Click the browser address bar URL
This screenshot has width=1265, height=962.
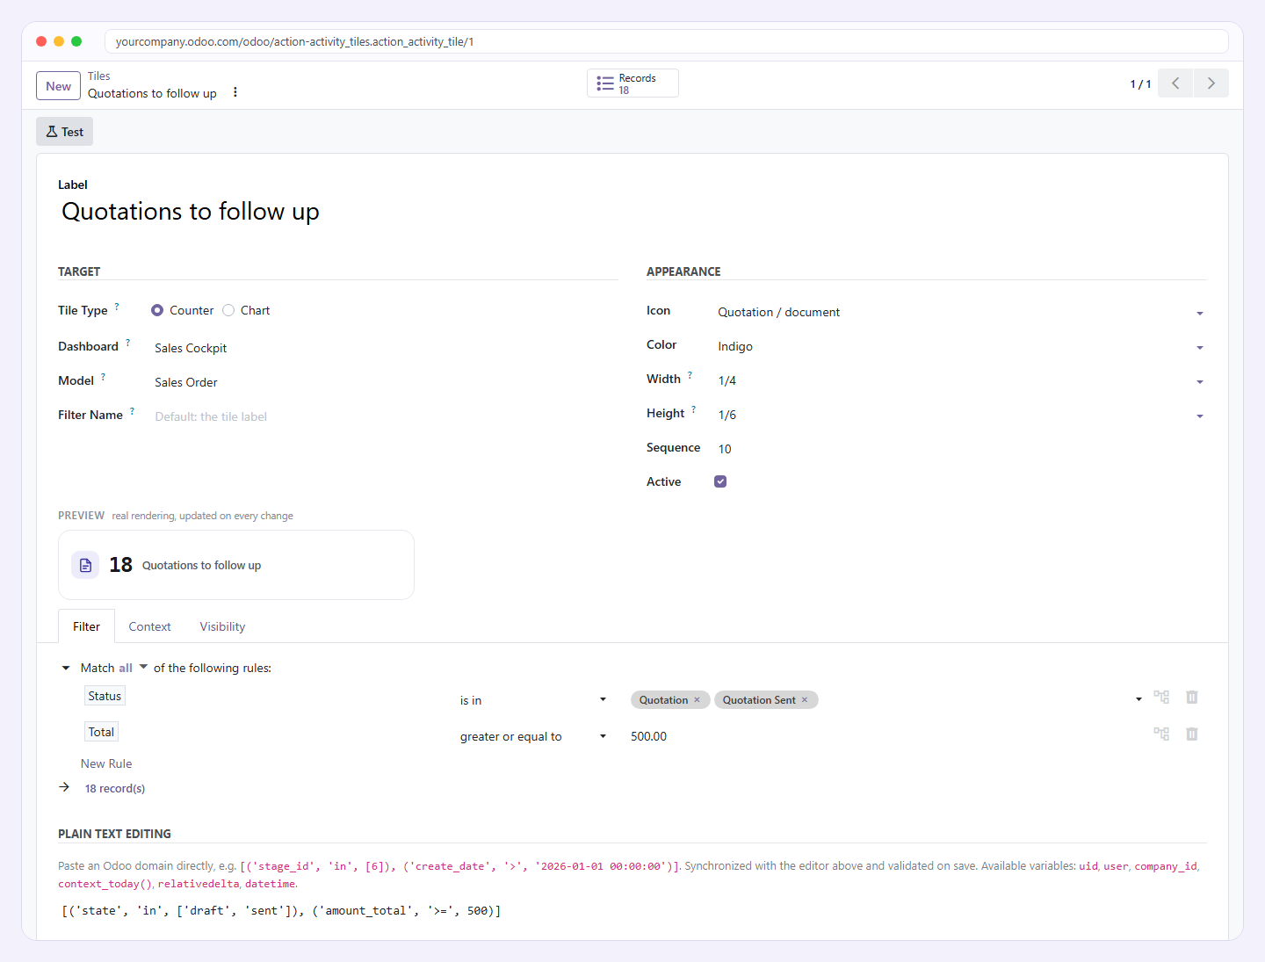[666, 41]
